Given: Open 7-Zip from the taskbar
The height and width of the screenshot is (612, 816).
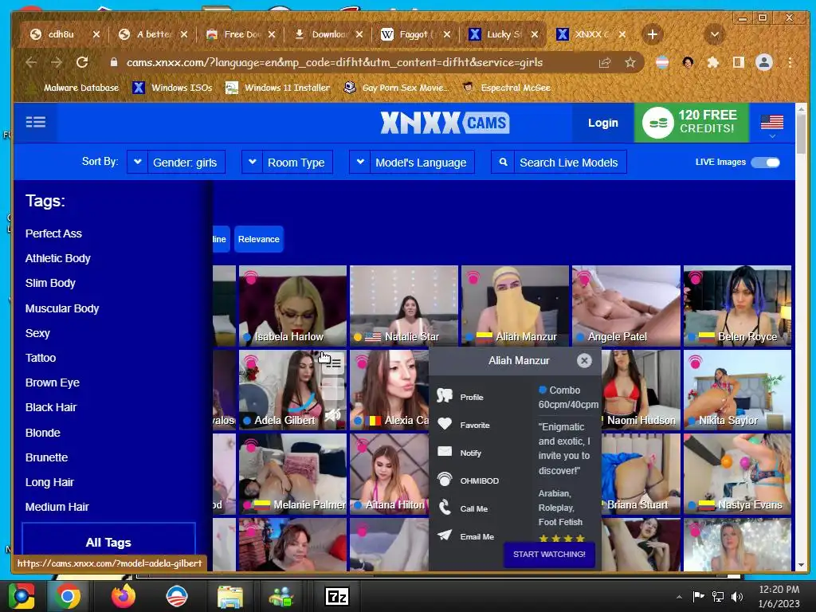Looking at the screenshot, I should pyautogui.click(x=337, y=596).
